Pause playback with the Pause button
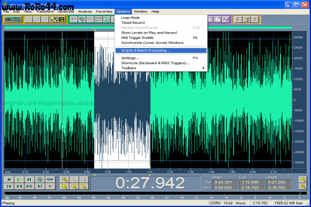Viewport: 311px width, 207px height. coord(30,180)
